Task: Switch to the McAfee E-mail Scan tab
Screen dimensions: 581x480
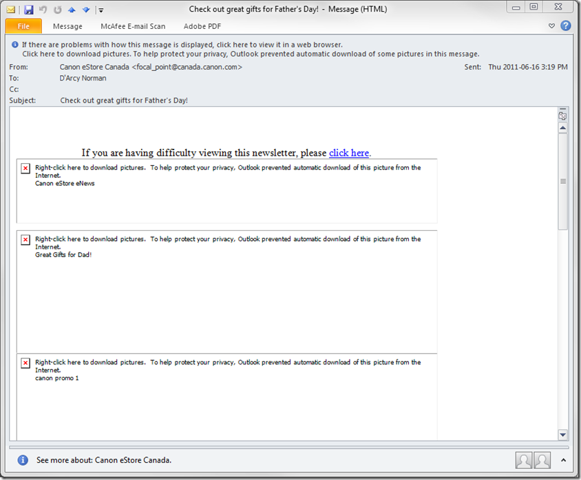Action: click(133, 26)
